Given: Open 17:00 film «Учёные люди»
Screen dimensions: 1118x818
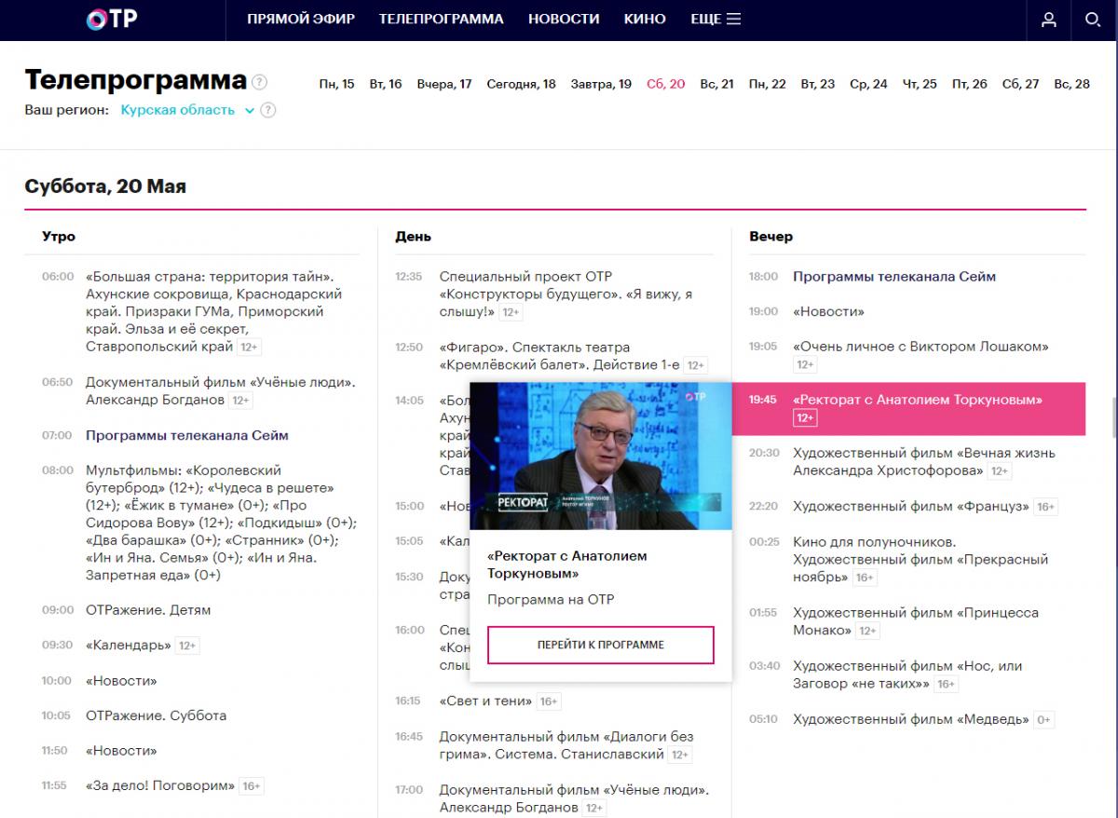Looking at the screenshot, I should (574, 798).
